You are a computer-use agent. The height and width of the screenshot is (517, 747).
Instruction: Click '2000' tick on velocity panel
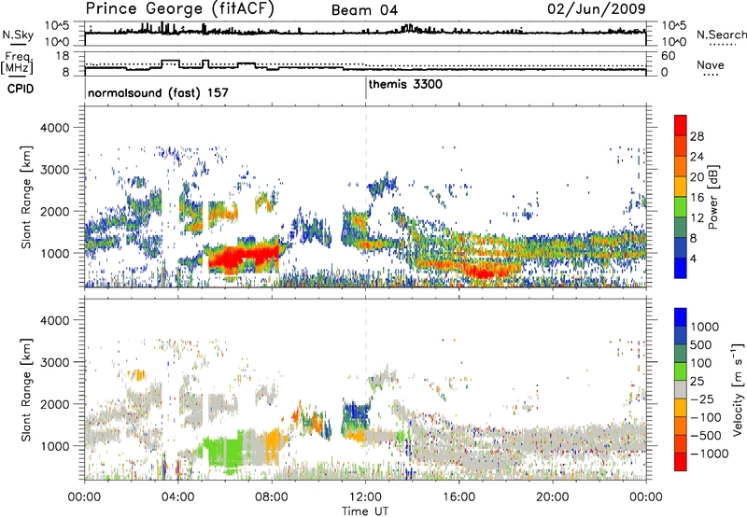(x=54, y=404)
